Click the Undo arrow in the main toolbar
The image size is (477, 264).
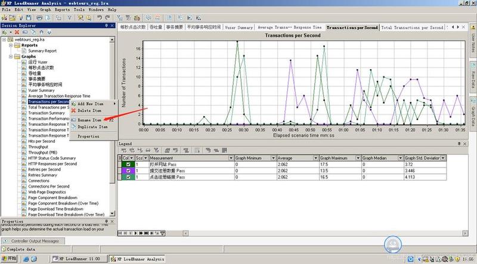(x=100, y=18)
